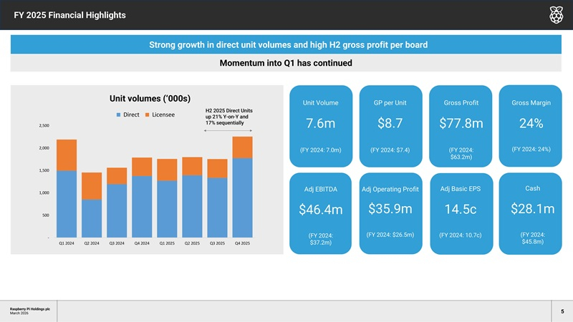Click the Raspberry Pi logo icon
The width and height of the screenshot is (573, 322).
pos(556,14)
